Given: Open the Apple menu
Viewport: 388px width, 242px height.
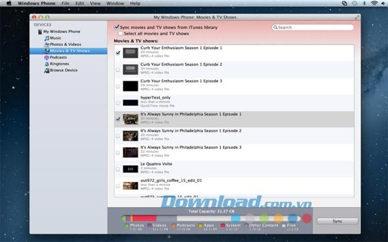Looking at the screenshot, I should point(8,3).
